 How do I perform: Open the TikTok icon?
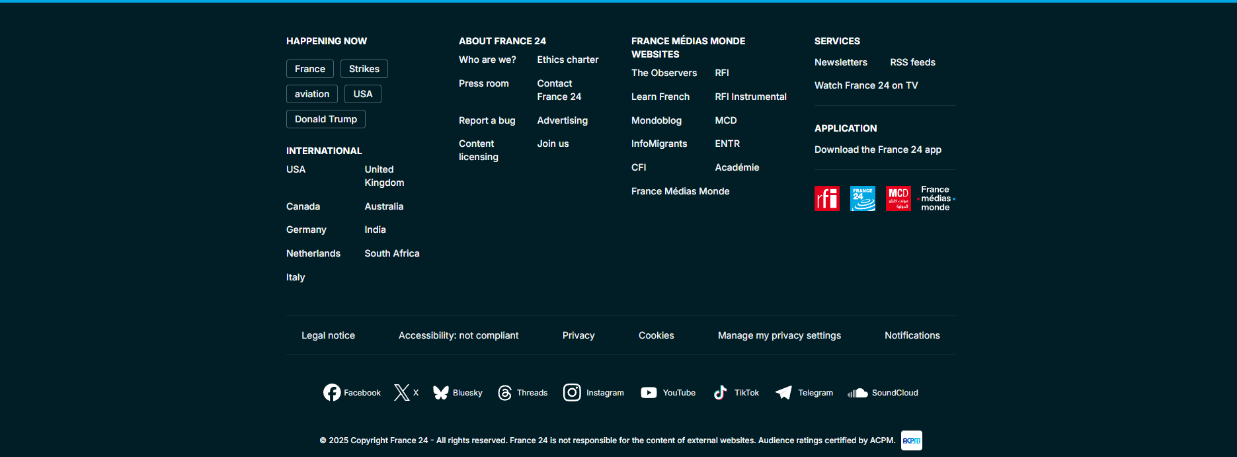point(721,393)
